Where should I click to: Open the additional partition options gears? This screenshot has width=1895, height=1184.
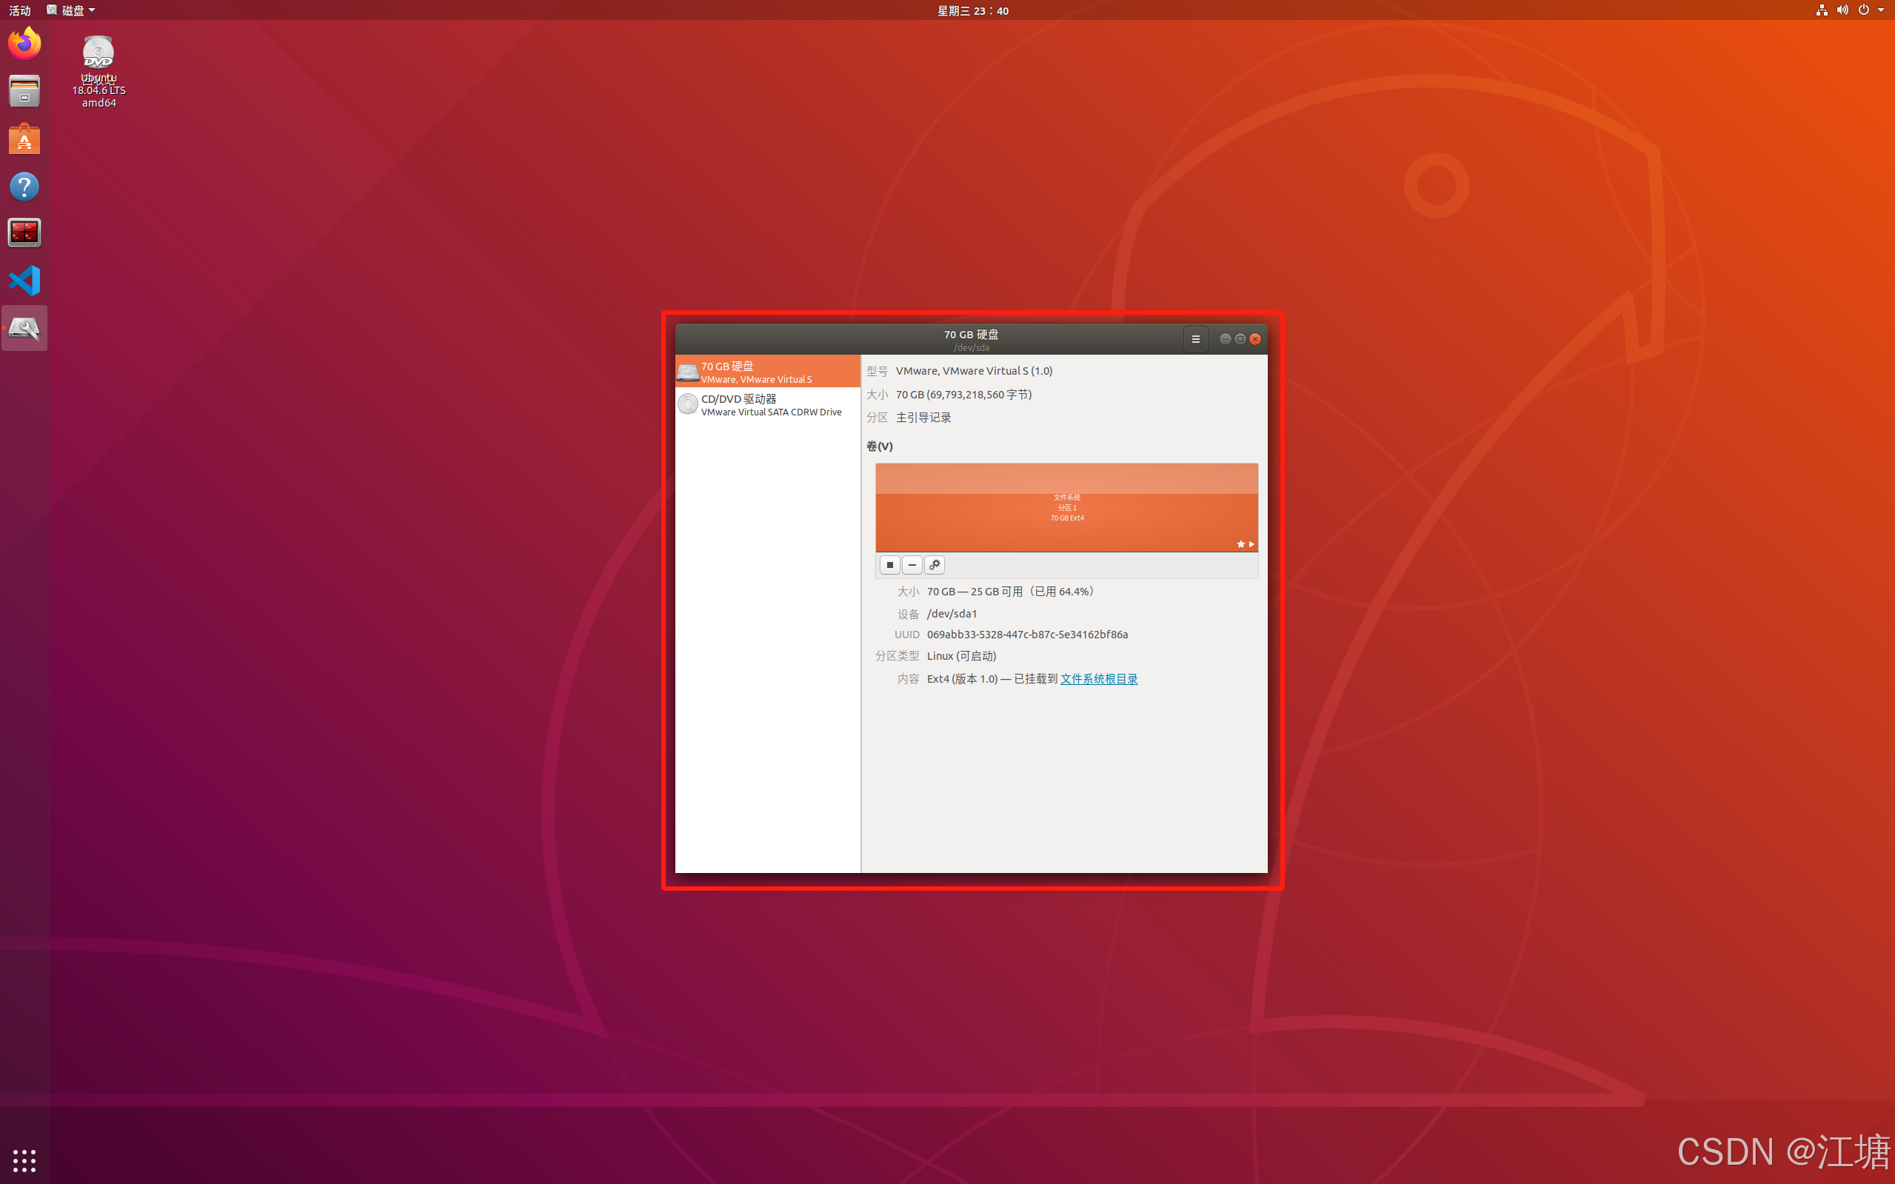(x=935, y=564)
